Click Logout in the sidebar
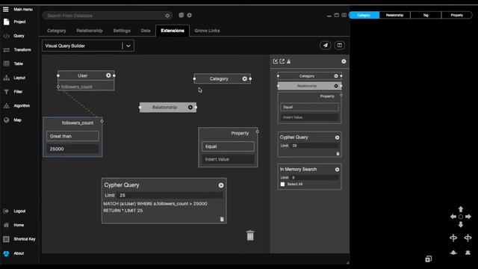478x269 pixels. [15, 211]
